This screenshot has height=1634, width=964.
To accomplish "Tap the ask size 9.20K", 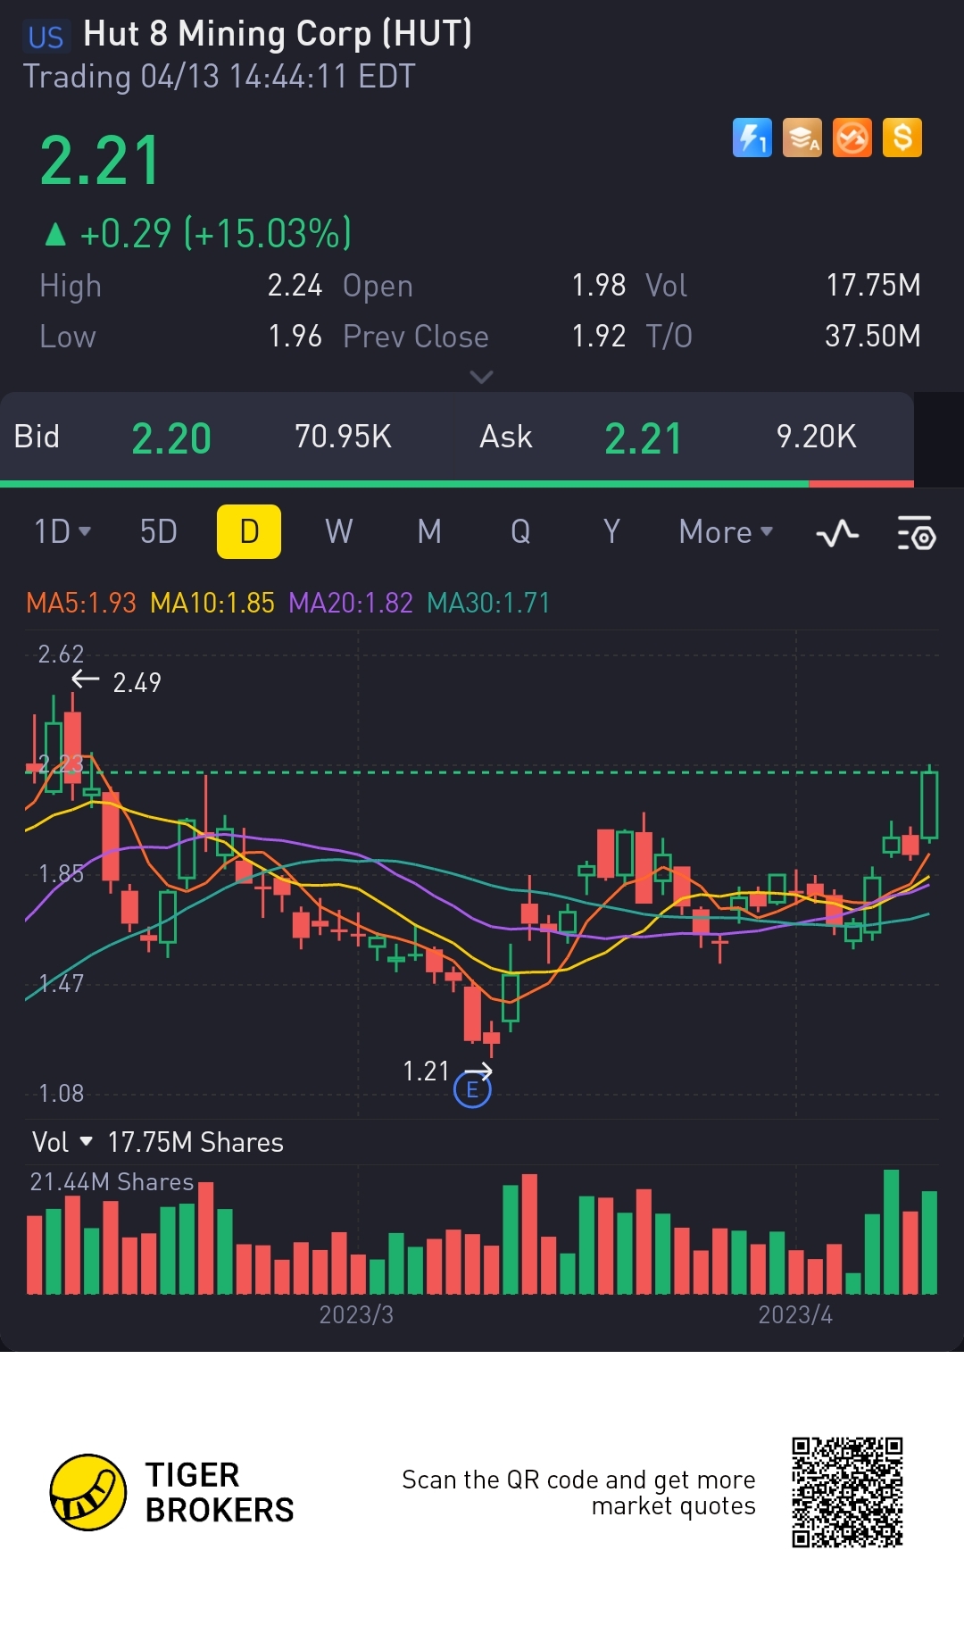I will tap(816, 437).
